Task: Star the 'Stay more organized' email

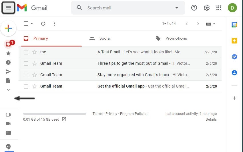Action: pyautogui.click(x=34, y=75)
